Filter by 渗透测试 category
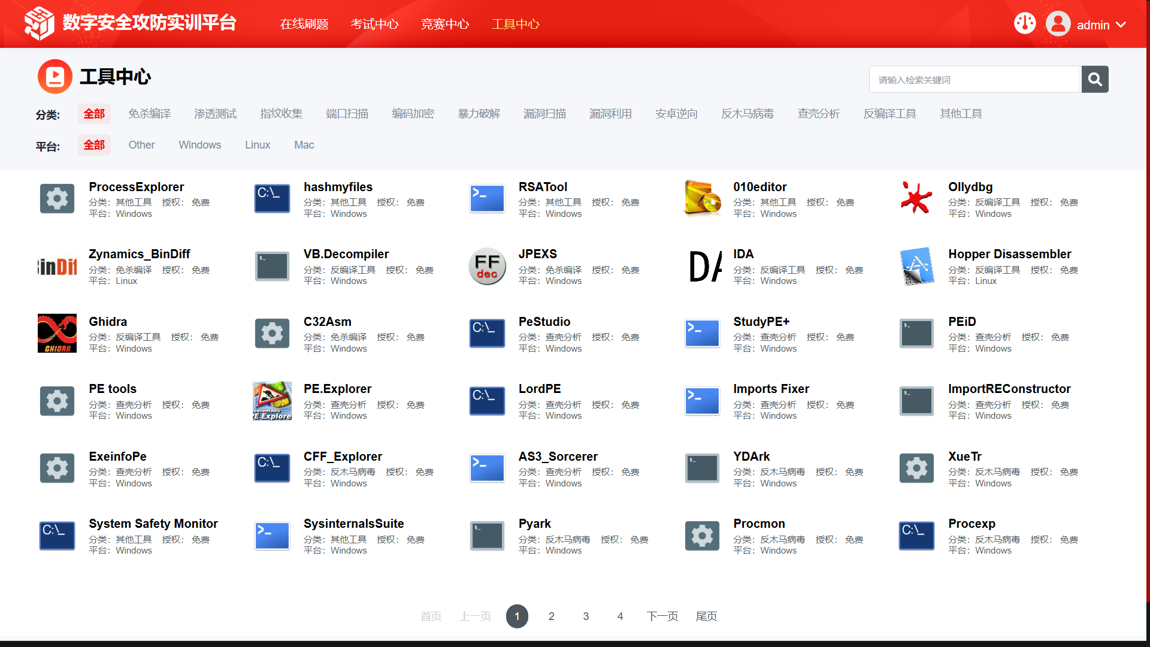1150x647 pixels. 216,114
